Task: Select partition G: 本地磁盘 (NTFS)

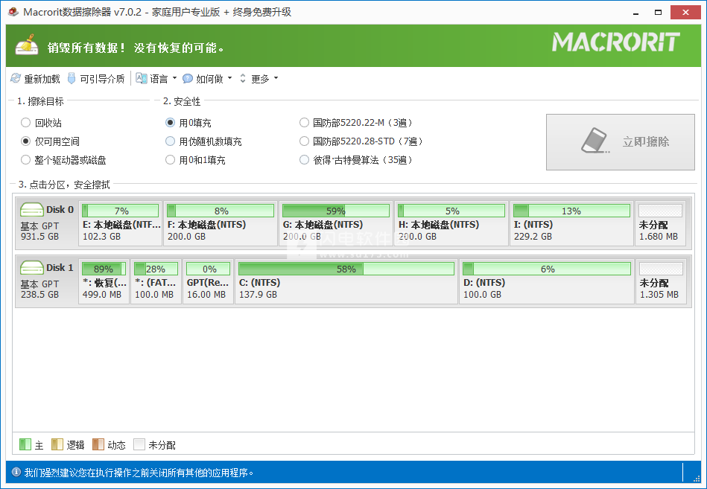Action: click(x=336, y=223)
